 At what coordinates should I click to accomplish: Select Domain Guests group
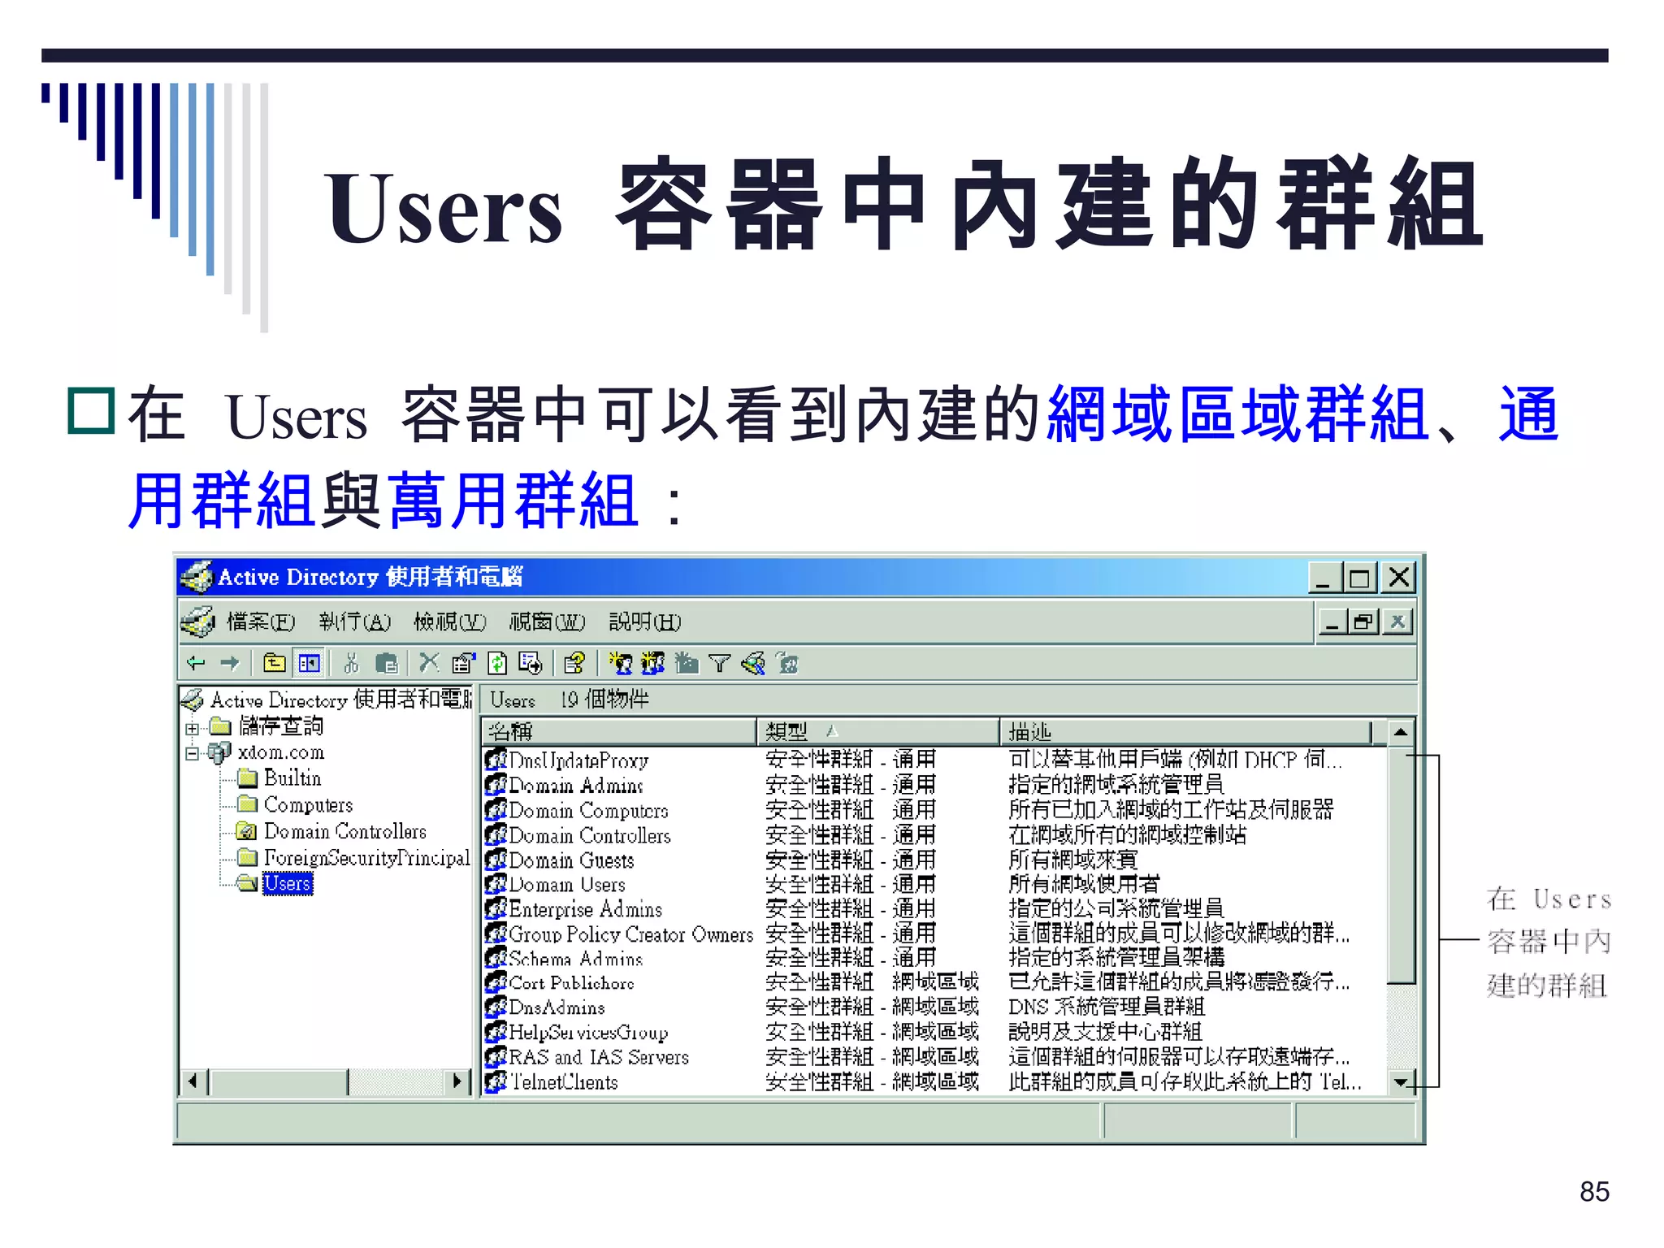[x=560, y=860]
